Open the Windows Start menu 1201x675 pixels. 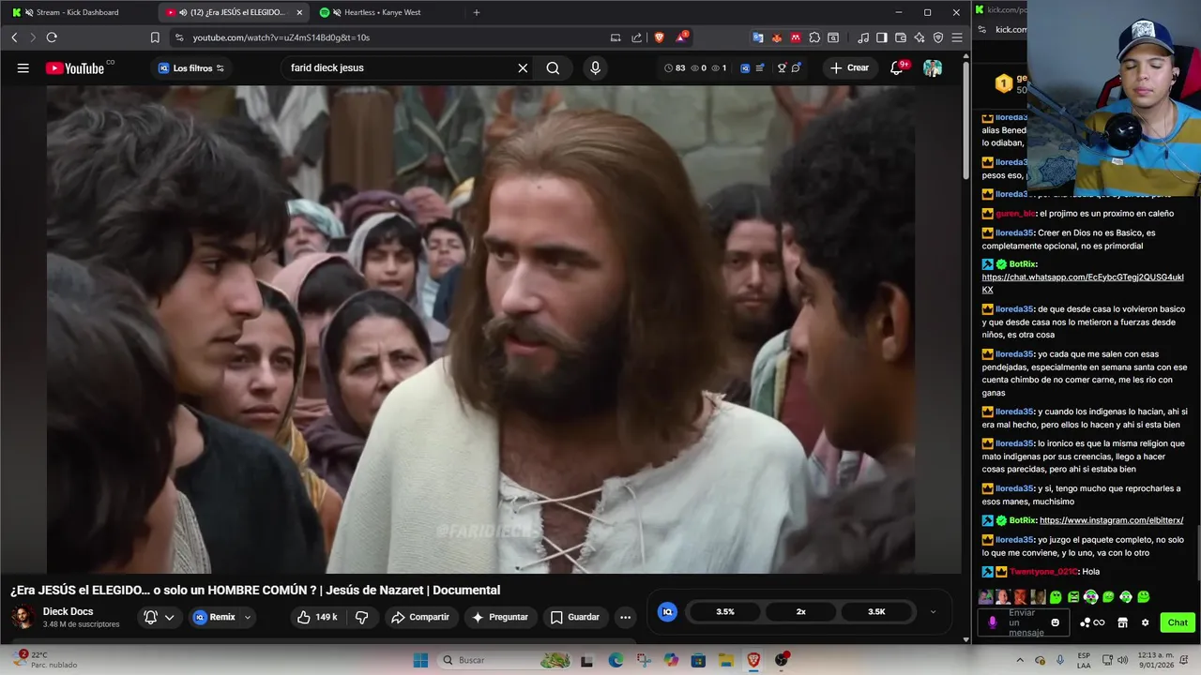coord(420,660)
